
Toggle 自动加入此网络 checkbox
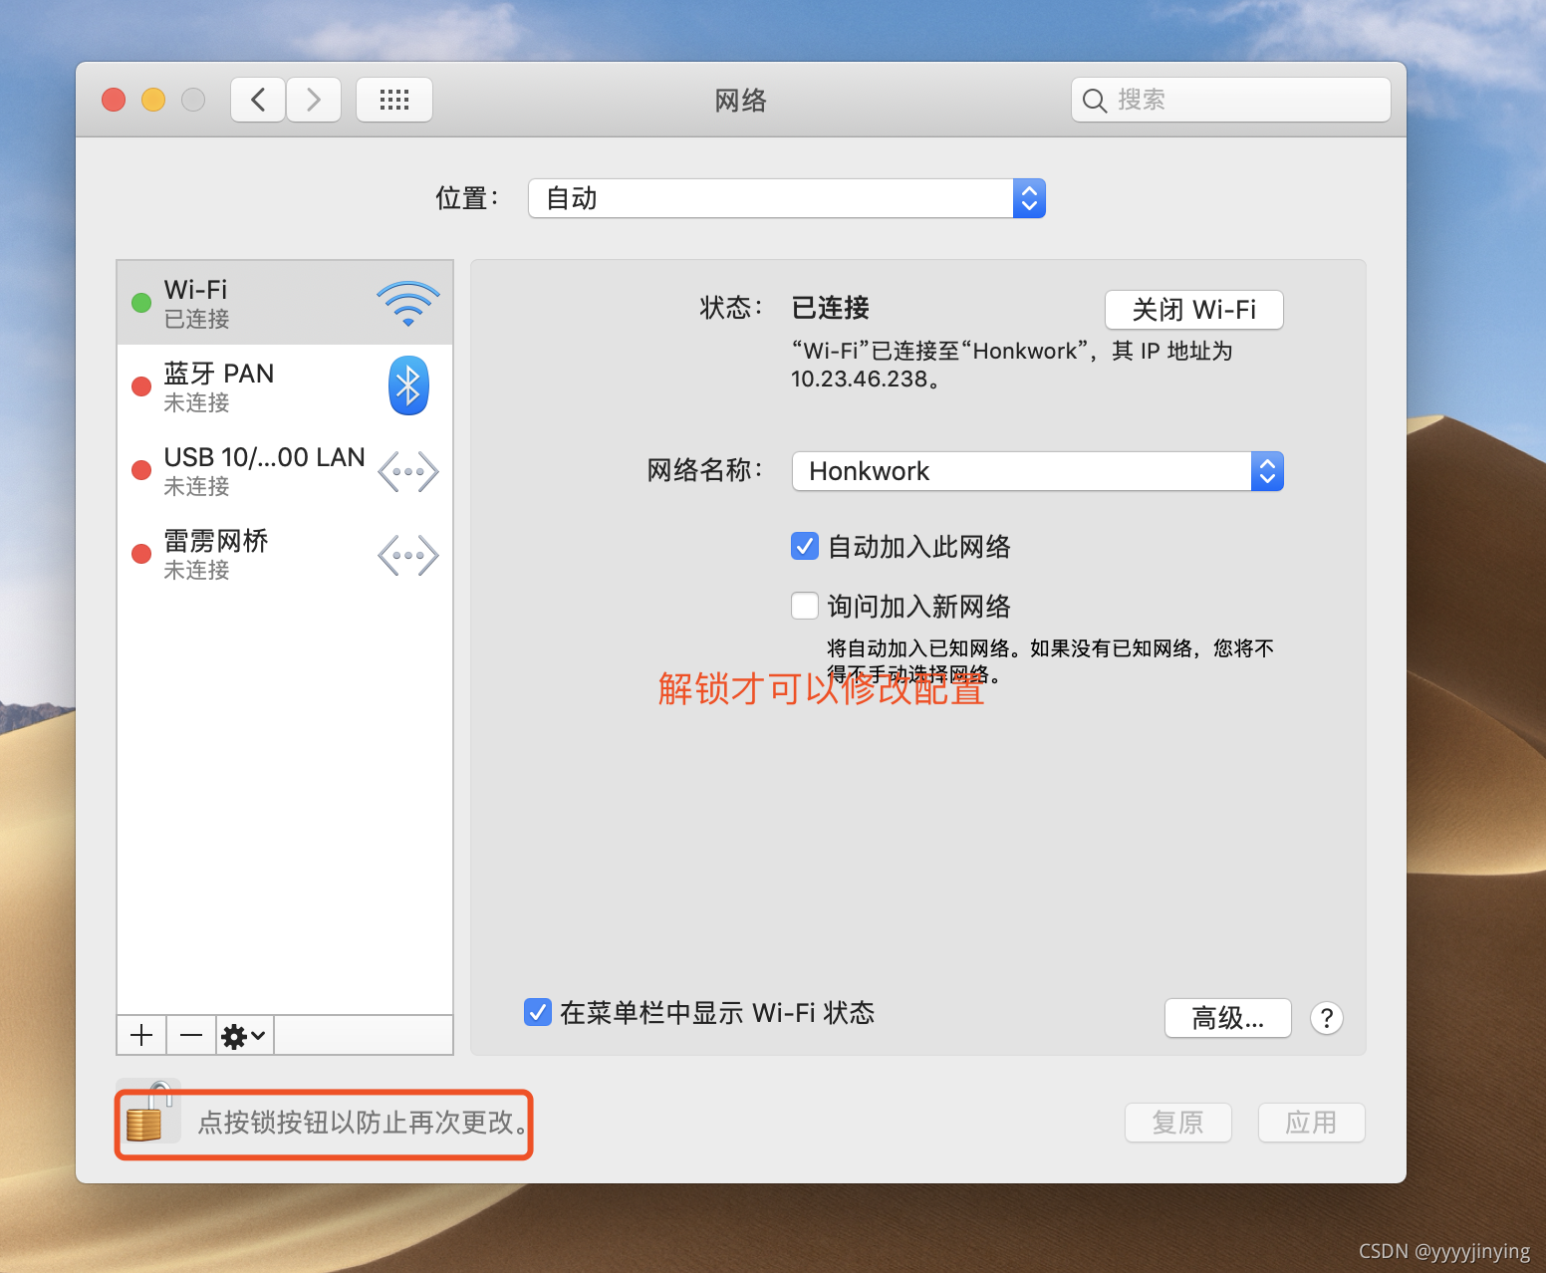coord(805,546)
